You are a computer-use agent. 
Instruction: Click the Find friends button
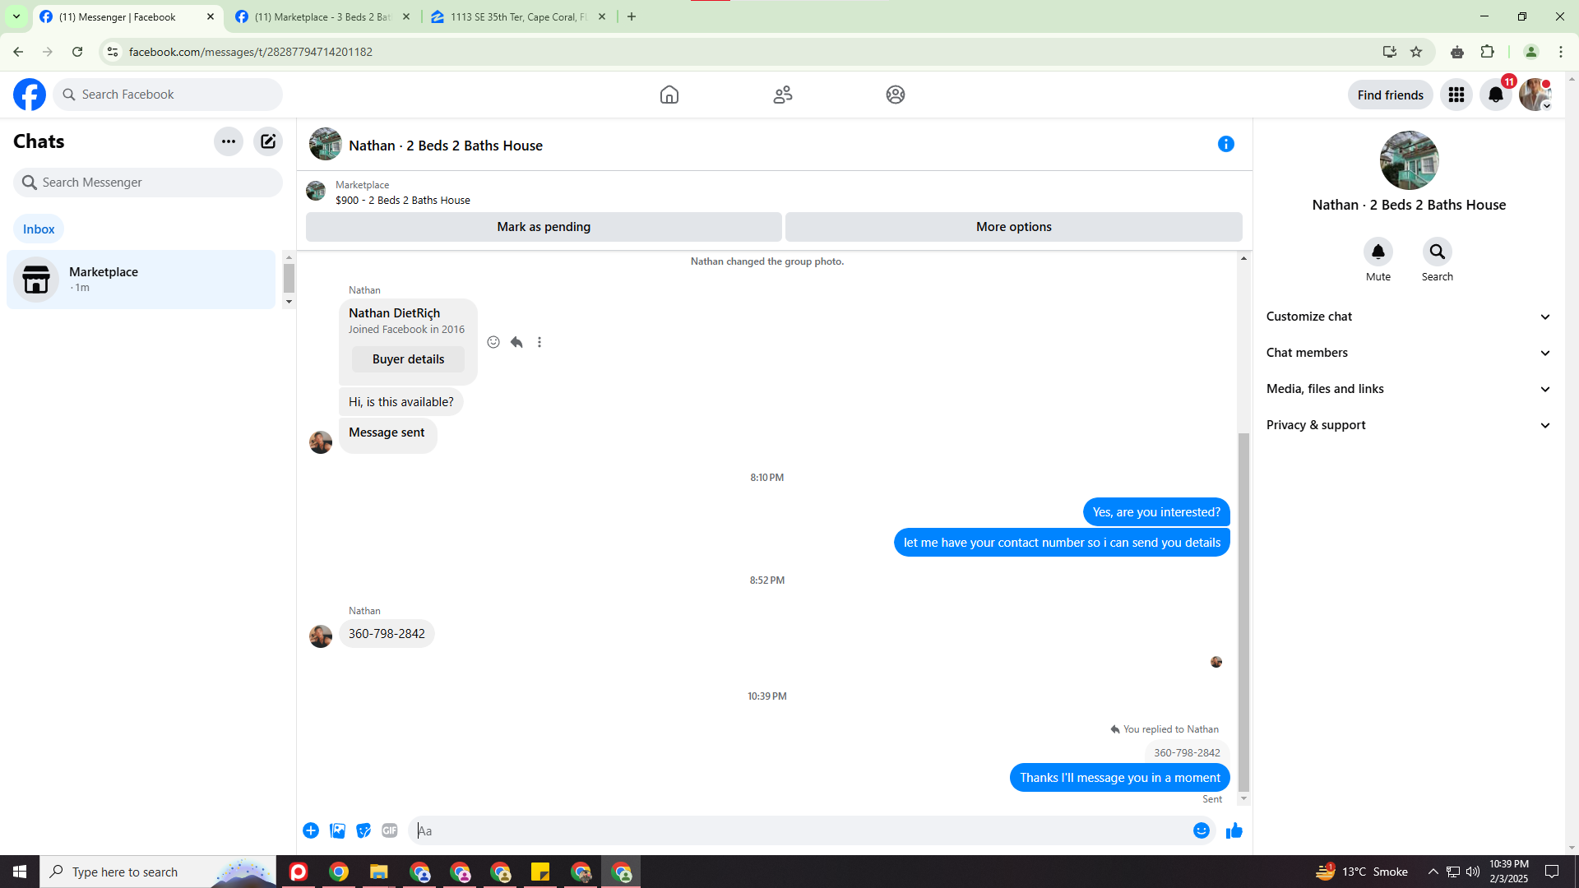[1391, 95]
